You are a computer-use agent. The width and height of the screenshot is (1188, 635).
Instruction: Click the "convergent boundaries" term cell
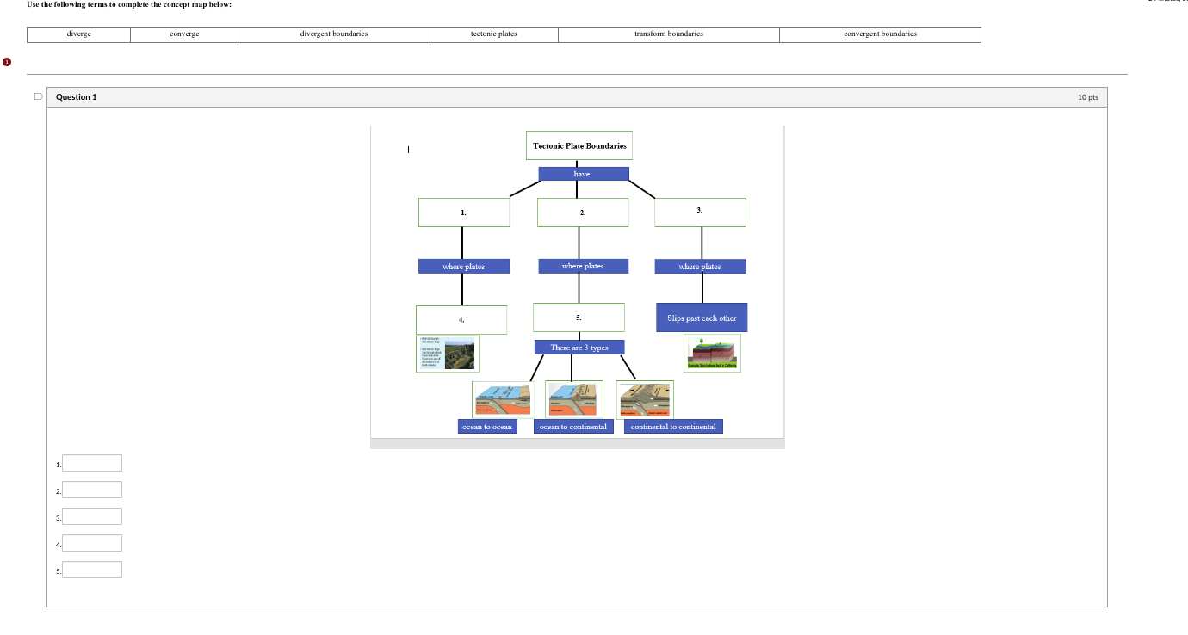coord(880,34)
